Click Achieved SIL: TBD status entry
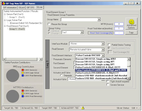This screenshot has height=111, width=142. pos(30,108)
